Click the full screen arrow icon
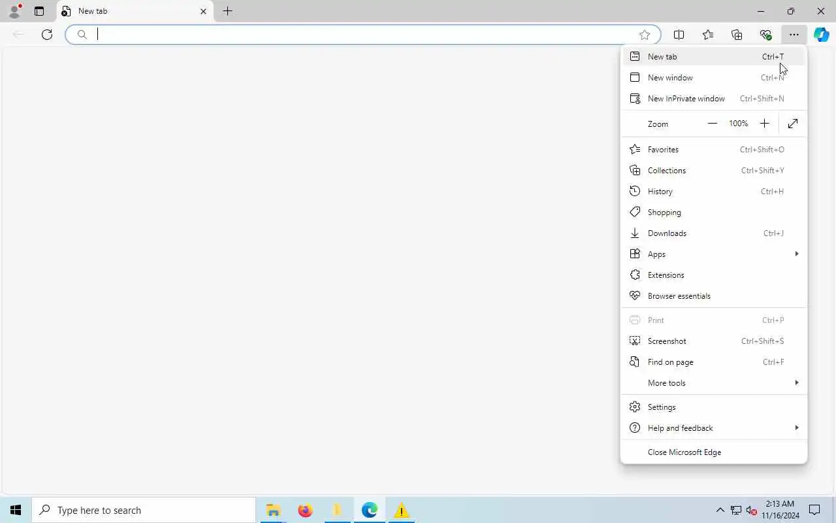This screenshot has width=836, height=523. [x=793, y=124]
